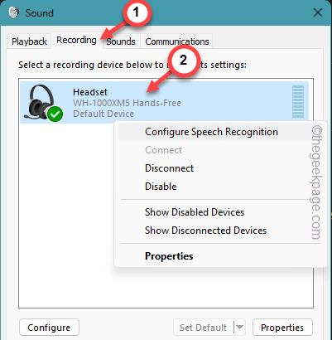Select Disconnect in the context menu
This screenshot has height=340, width=332.
tap(169, 168)
